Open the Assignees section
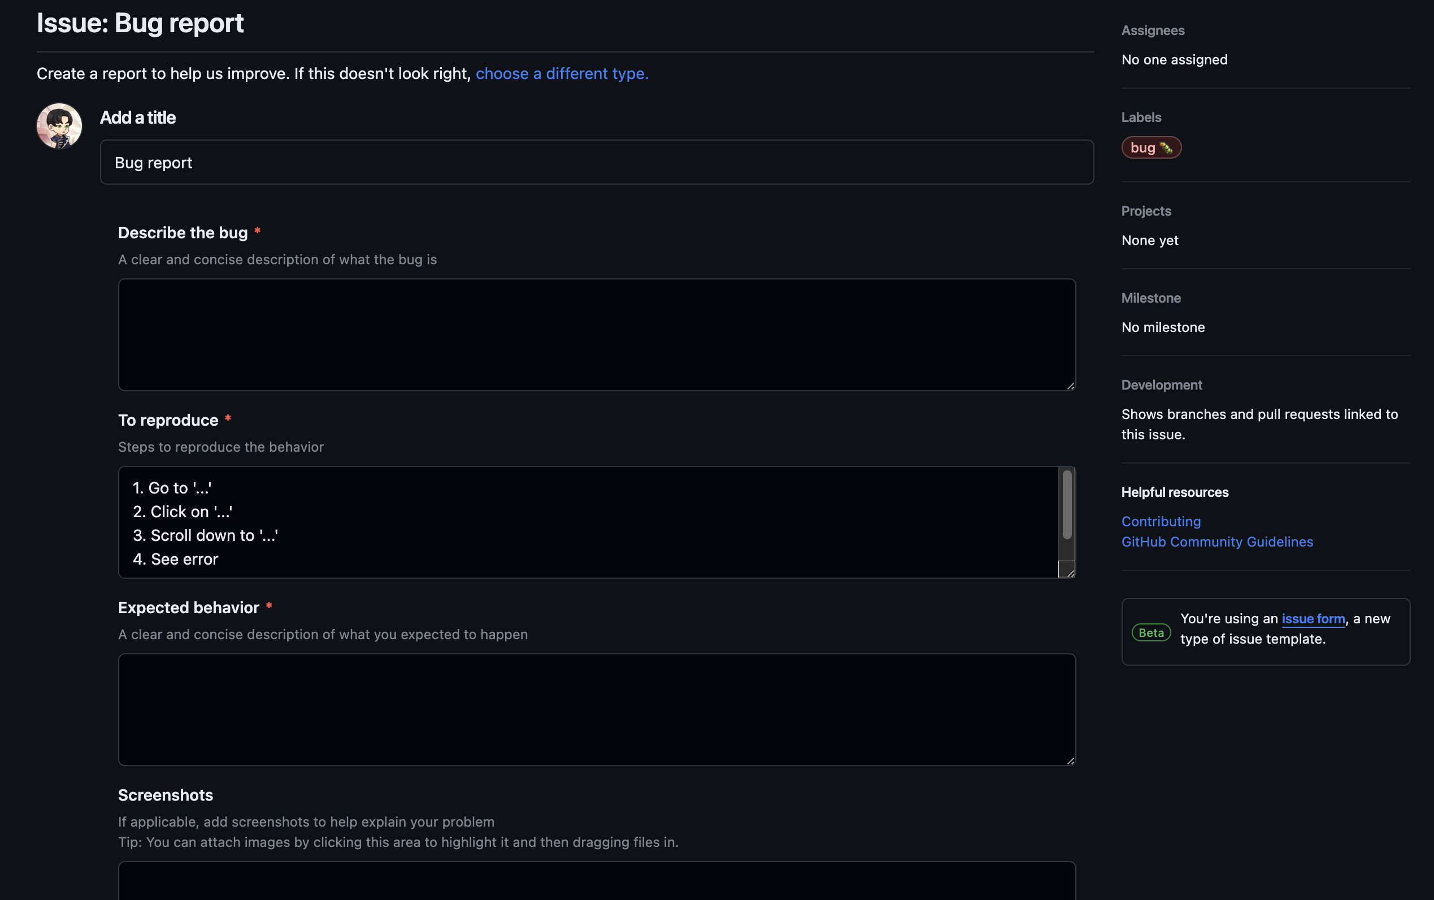Image resolution: width=1434 pixels, height=900 pixels. pyautogui.click(x=1152, y=30)
